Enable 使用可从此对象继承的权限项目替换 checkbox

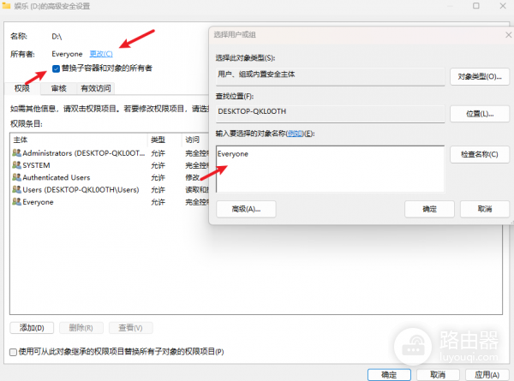[x=13, y=352]
